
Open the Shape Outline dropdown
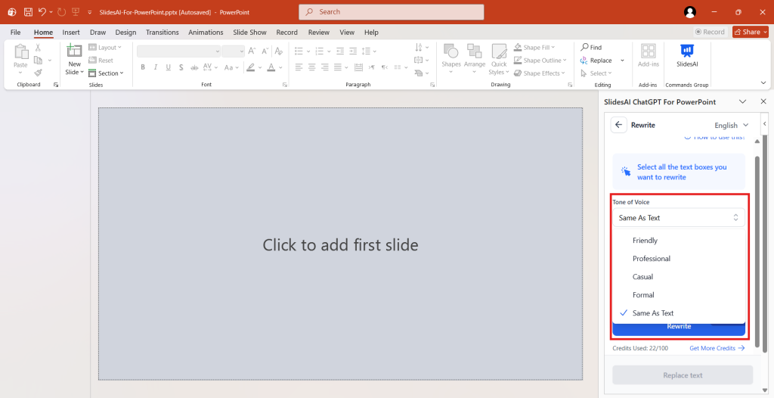click(540, 61)
